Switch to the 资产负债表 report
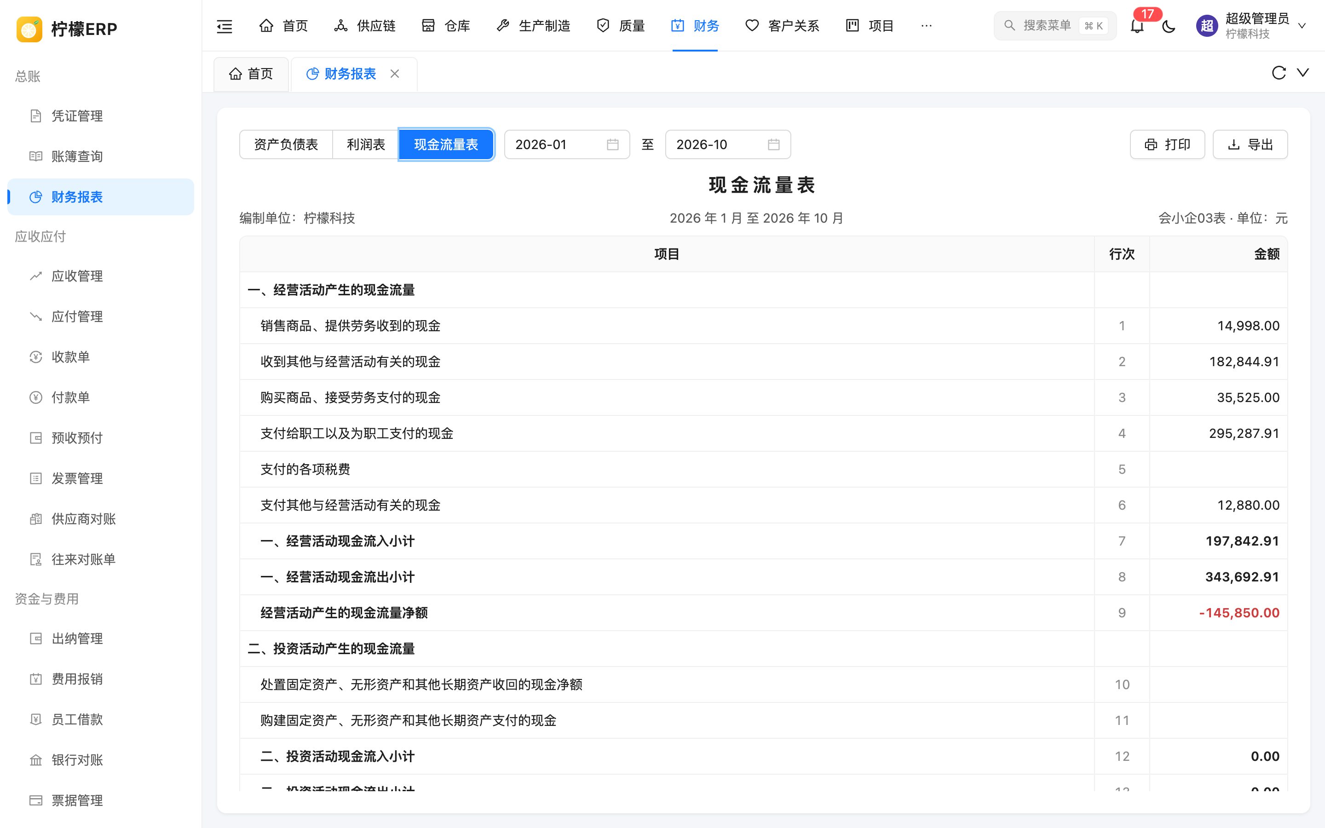The image size is (1325, 828). click(286, 144)
